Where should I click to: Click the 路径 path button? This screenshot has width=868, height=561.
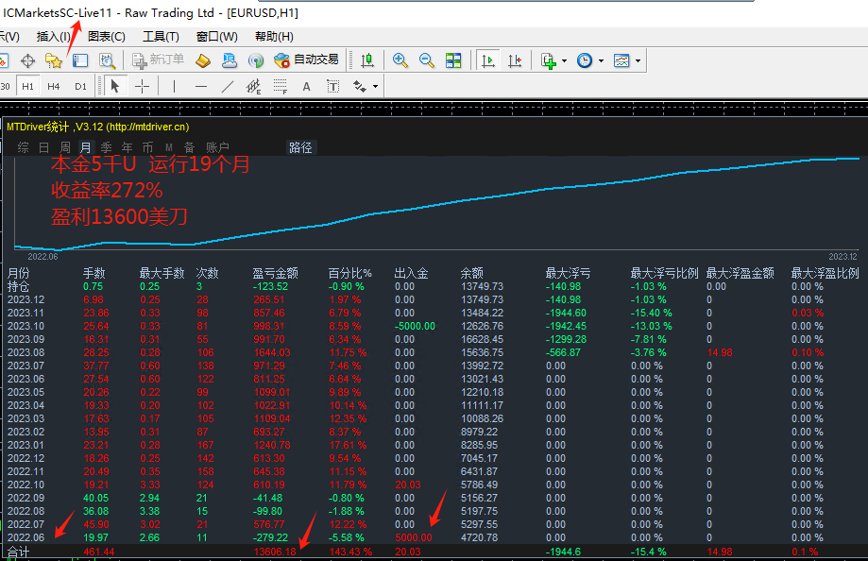click(300, 147)
